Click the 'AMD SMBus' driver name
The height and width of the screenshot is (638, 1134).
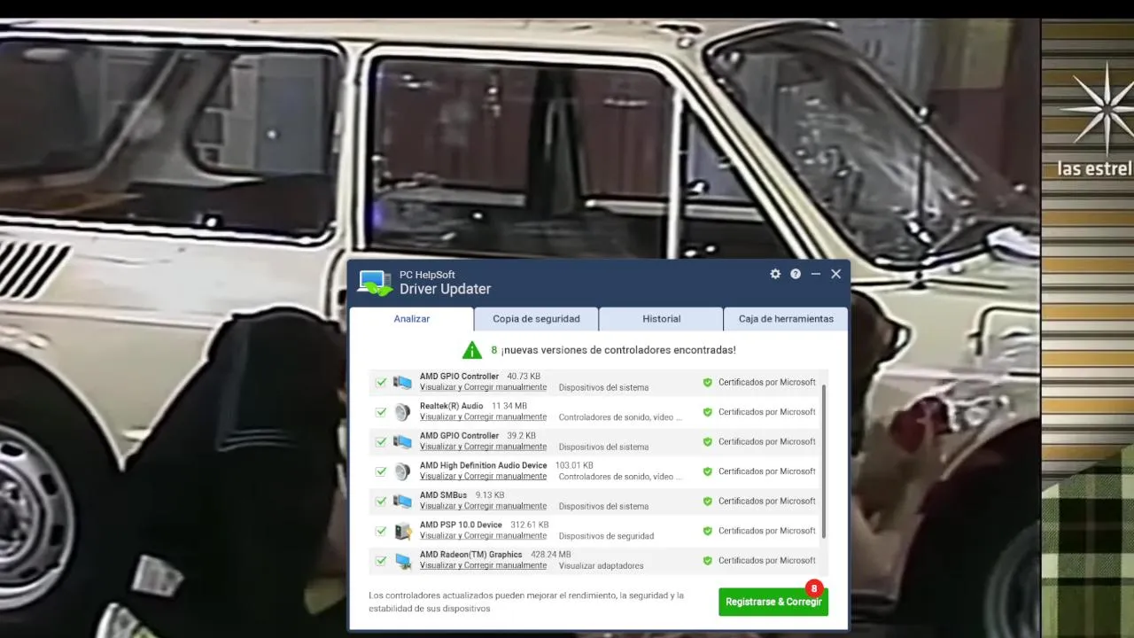point(443,495)
